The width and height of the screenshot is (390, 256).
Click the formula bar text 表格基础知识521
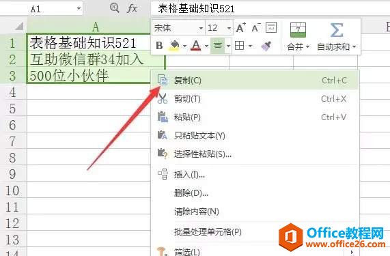tap(196, 9)
